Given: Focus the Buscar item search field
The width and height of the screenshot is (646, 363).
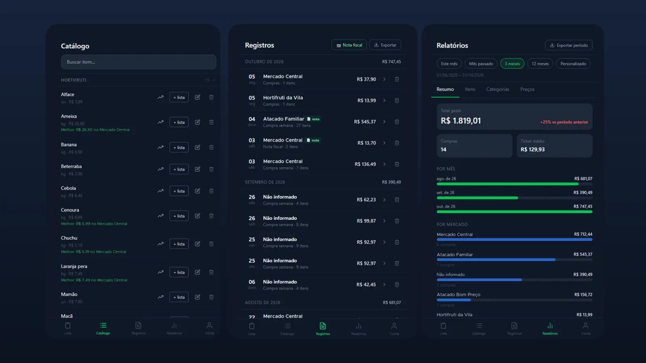Looking at the screenshot, I should pos(138,62).
